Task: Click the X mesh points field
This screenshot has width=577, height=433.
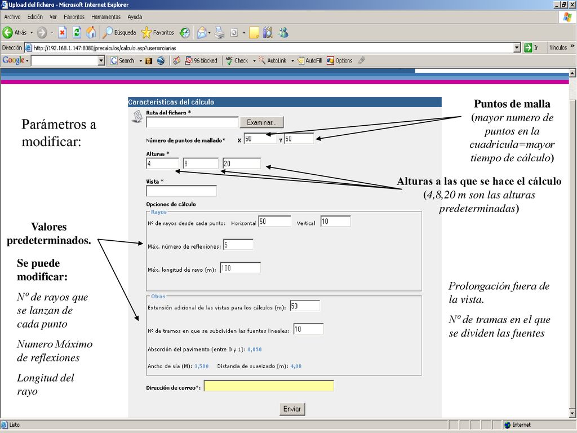Action: (260, 139)
